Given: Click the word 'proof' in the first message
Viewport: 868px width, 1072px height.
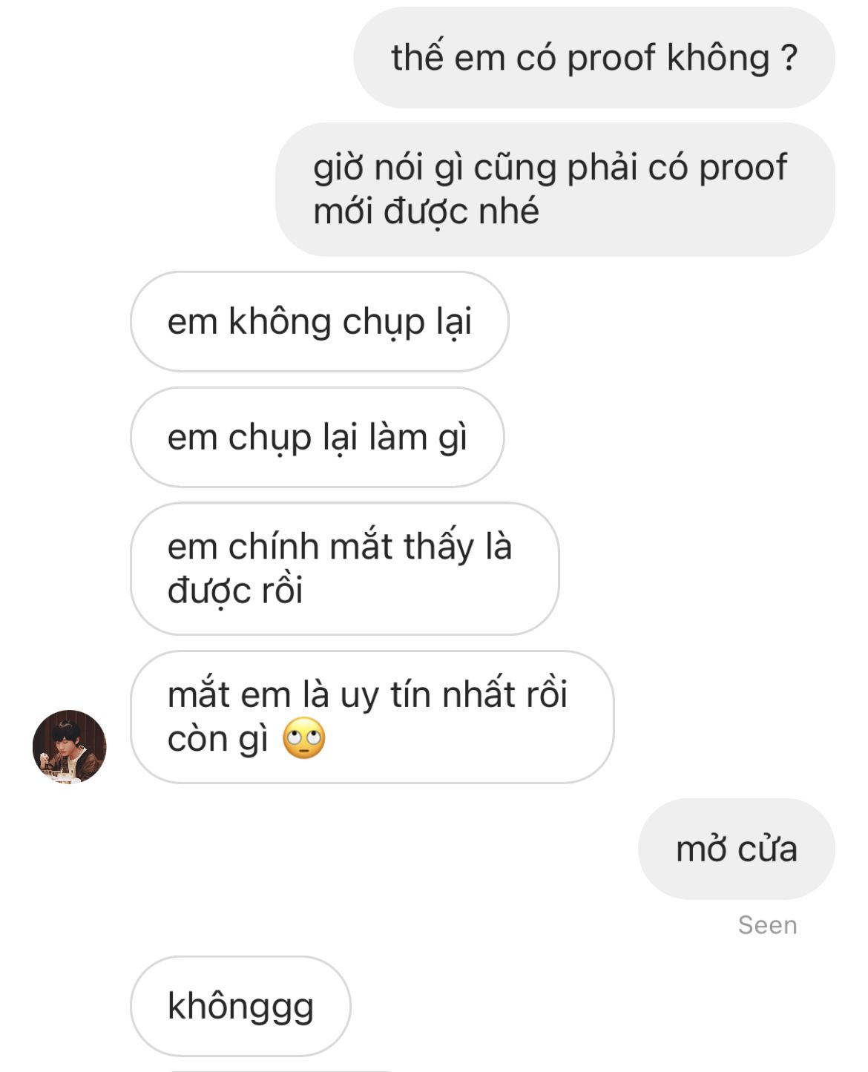Looking at the screenshot, I should [x=611, y=59].
